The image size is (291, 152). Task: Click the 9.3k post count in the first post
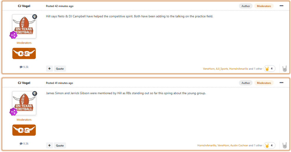click(x=24, y=67)
